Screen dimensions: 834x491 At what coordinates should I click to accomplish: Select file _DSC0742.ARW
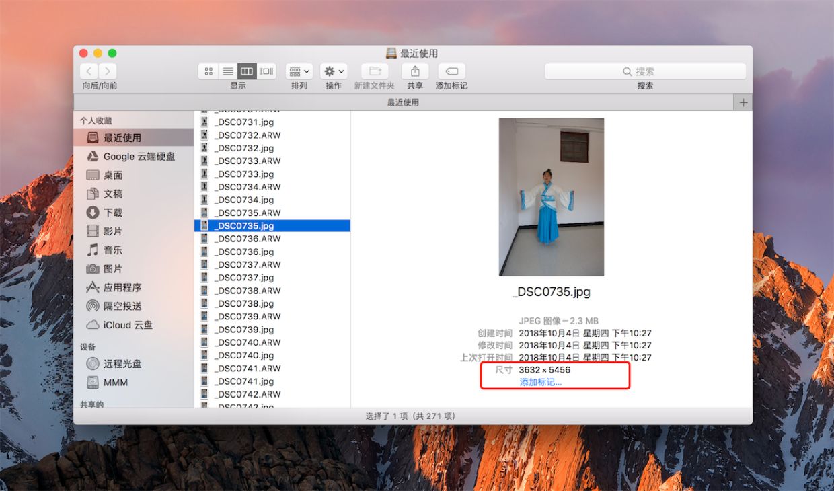pyautogui.click(x=272, y=395)
